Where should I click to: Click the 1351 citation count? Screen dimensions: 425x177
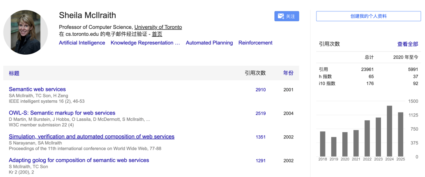[261, 137]
